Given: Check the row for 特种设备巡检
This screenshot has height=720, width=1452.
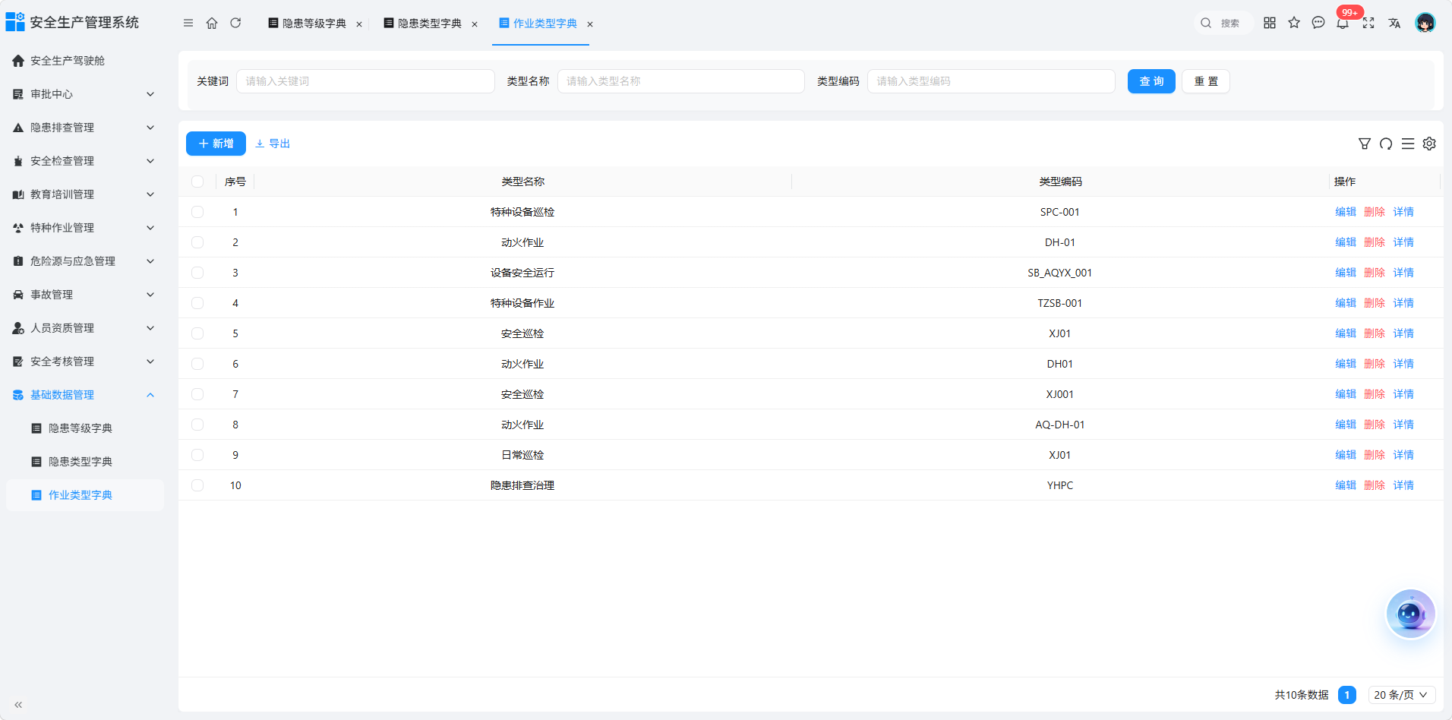Looking at the screenshot, I should [x=197, y=212].
